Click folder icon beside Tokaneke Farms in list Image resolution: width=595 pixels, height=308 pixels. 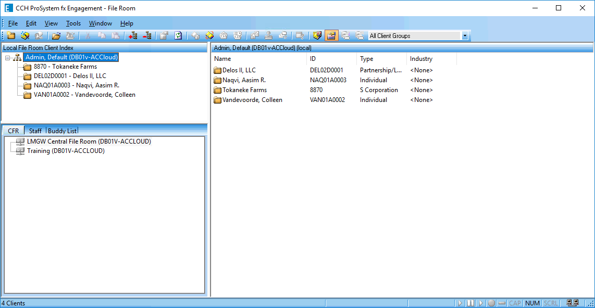(217, 90)
